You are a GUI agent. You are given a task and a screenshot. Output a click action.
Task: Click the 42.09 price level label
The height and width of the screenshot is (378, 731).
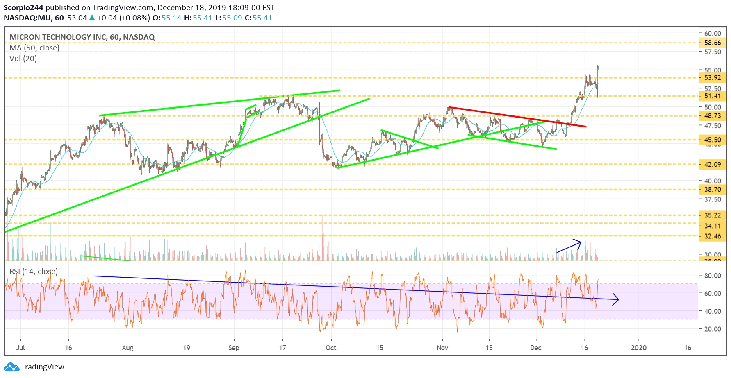point(713,164)
